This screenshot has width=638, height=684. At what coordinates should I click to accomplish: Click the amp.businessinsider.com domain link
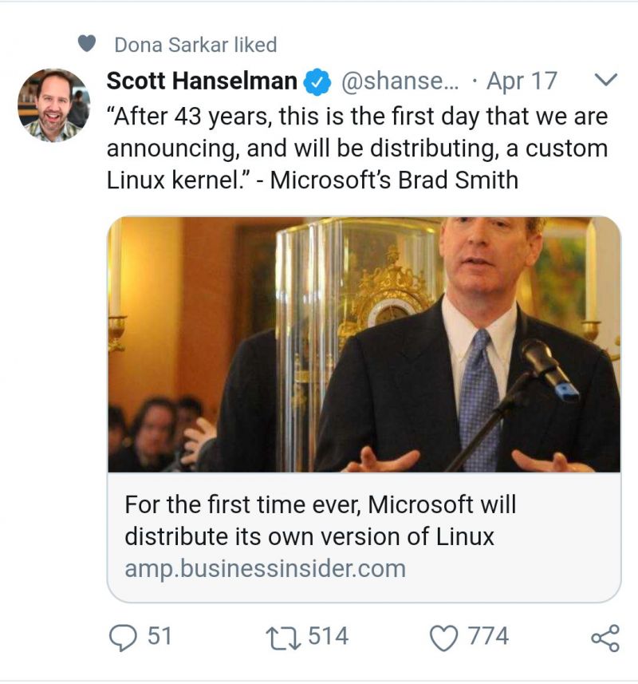265,569
